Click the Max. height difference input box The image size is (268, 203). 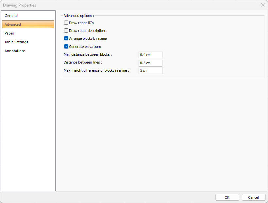(150, 70)
